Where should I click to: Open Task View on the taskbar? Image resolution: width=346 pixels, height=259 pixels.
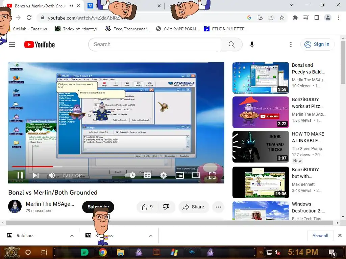pyautogui.click(x=44, y=252)
